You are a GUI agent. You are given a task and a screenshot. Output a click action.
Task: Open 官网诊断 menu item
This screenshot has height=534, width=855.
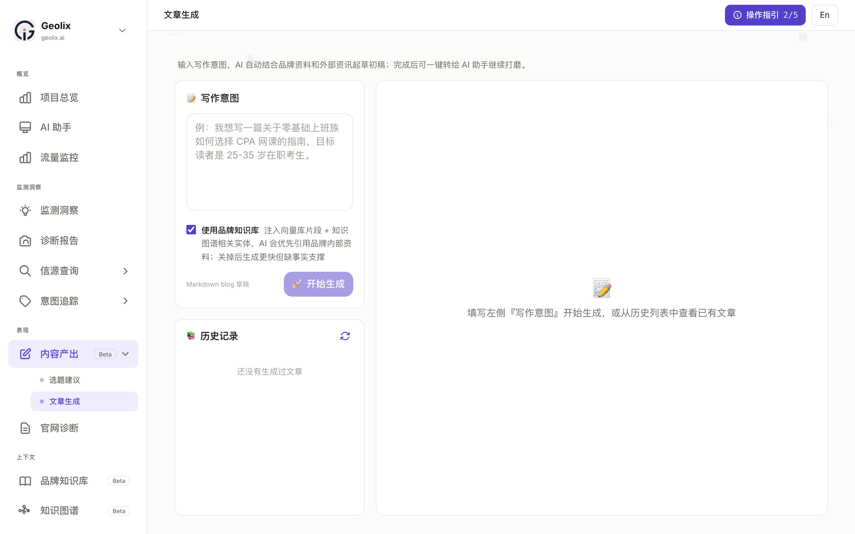tap(74, 428)
